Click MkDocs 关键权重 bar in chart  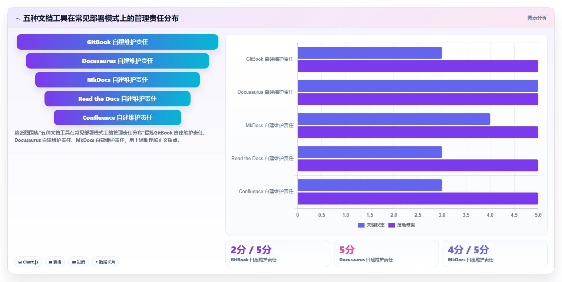tap(394, 119)
